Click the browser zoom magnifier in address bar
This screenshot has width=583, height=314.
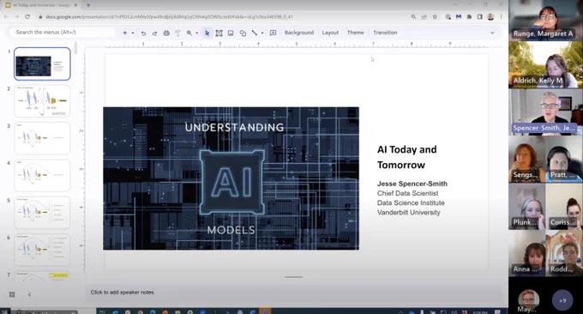[413, 17]
